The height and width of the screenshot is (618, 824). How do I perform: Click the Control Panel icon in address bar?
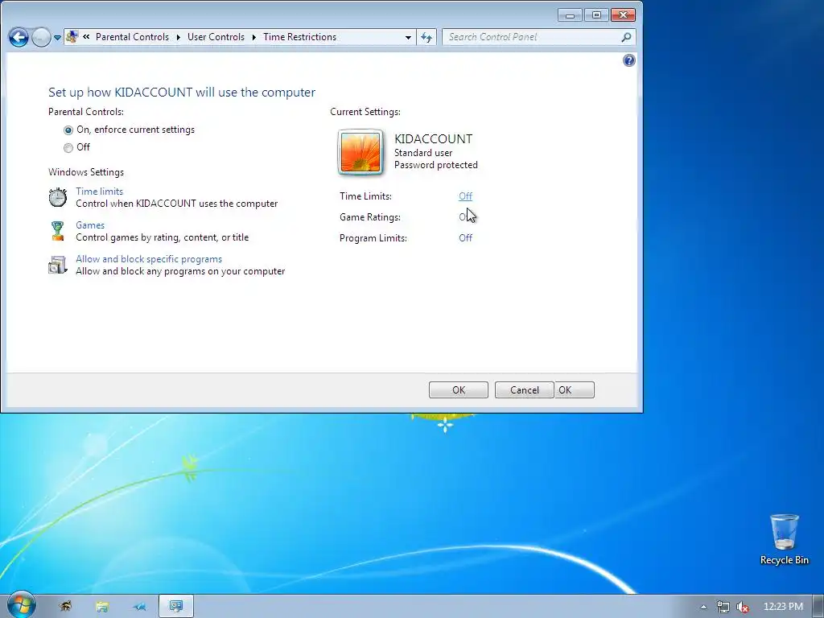(x=72, y=37)
